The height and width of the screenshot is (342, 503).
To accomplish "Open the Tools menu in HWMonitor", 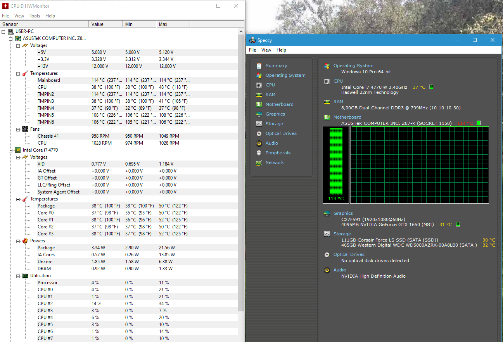I will coord(35,16).
